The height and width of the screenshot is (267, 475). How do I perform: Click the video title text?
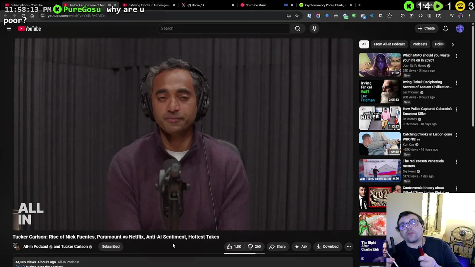click(x=116, y=237)
